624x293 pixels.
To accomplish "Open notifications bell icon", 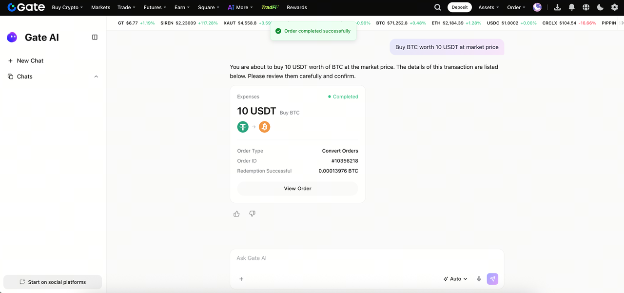I will (x=572, y=7).
